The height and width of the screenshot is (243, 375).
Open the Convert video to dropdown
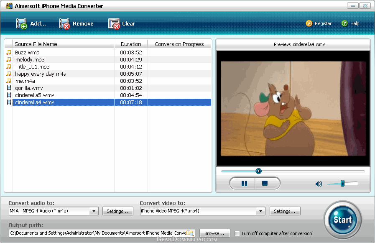[x=260, y=211]
